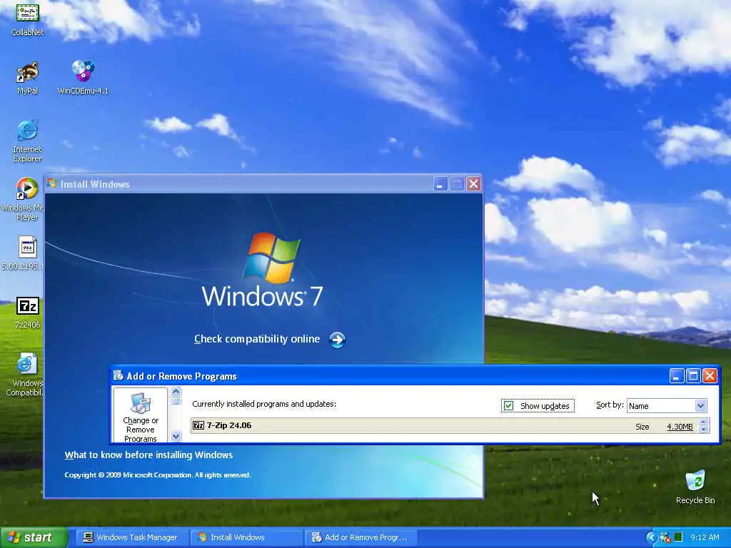The image size is (731, 548).
Task: Click the program list scrollbar down arrow
Action: [x=176, y=436]
